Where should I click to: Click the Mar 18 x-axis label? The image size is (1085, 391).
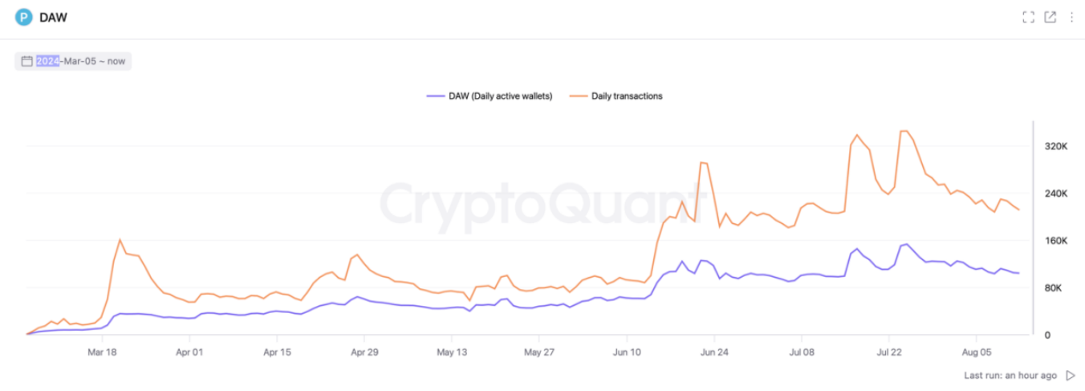coord(101,352)
